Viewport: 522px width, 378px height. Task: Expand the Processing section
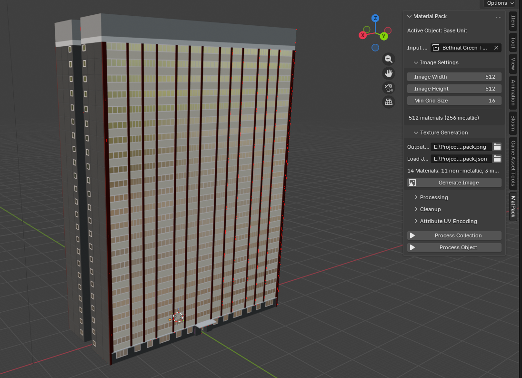coord(433,197)
